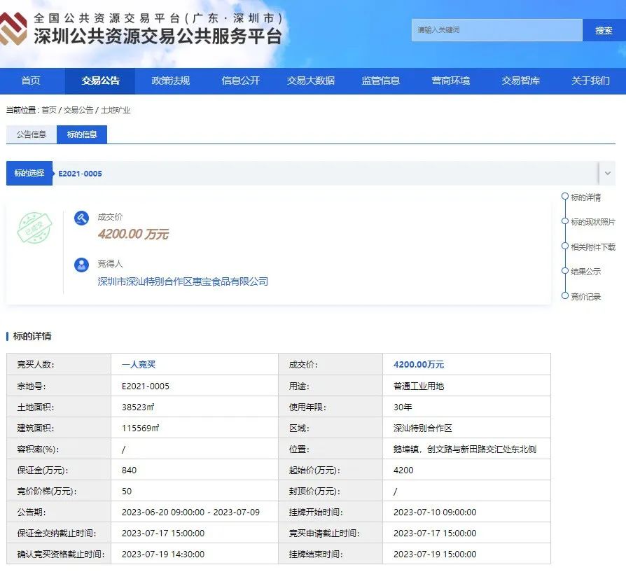Open the 首页 navigation menu item
The image size is (626, 579).
tap(31, 81)
